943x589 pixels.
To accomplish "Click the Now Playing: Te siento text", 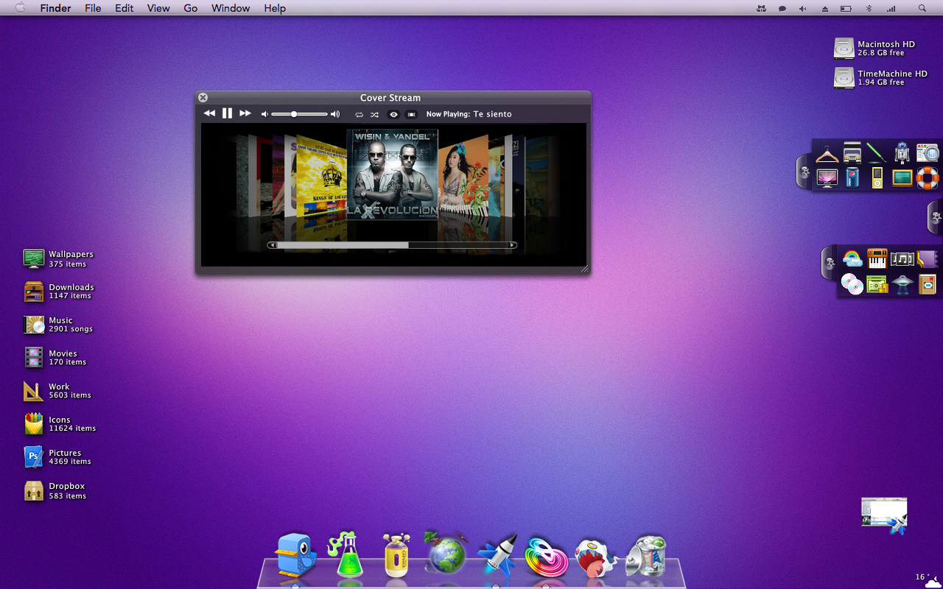I will pyautogui.click(x=469, y=114).
